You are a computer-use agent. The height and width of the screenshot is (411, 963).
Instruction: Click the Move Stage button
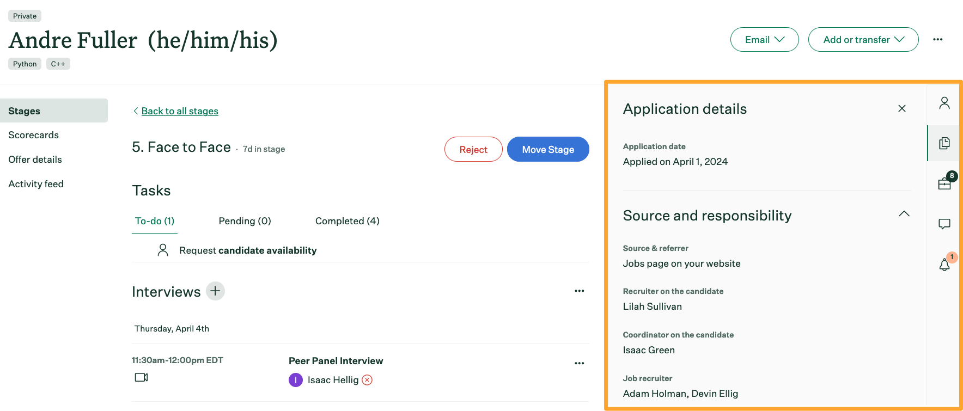coord(547,150)
